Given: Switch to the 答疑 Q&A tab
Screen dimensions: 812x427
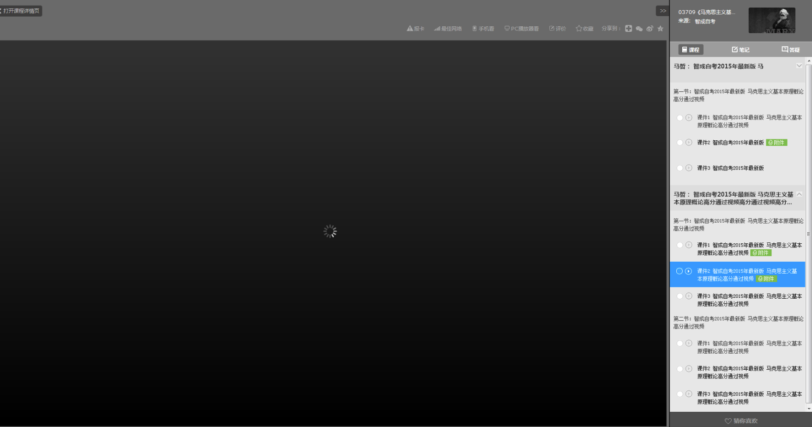Looking at the screenshot, I should click(x=790, y=49).
